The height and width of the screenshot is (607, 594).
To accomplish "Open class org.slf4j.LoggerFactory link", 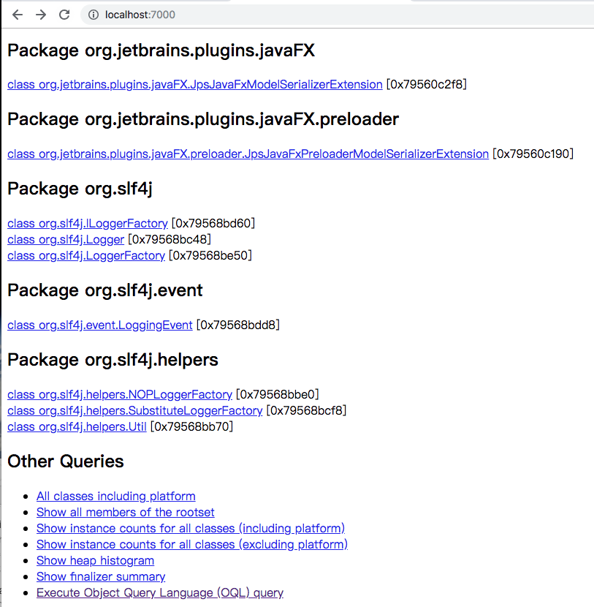I will coord(86,255).
